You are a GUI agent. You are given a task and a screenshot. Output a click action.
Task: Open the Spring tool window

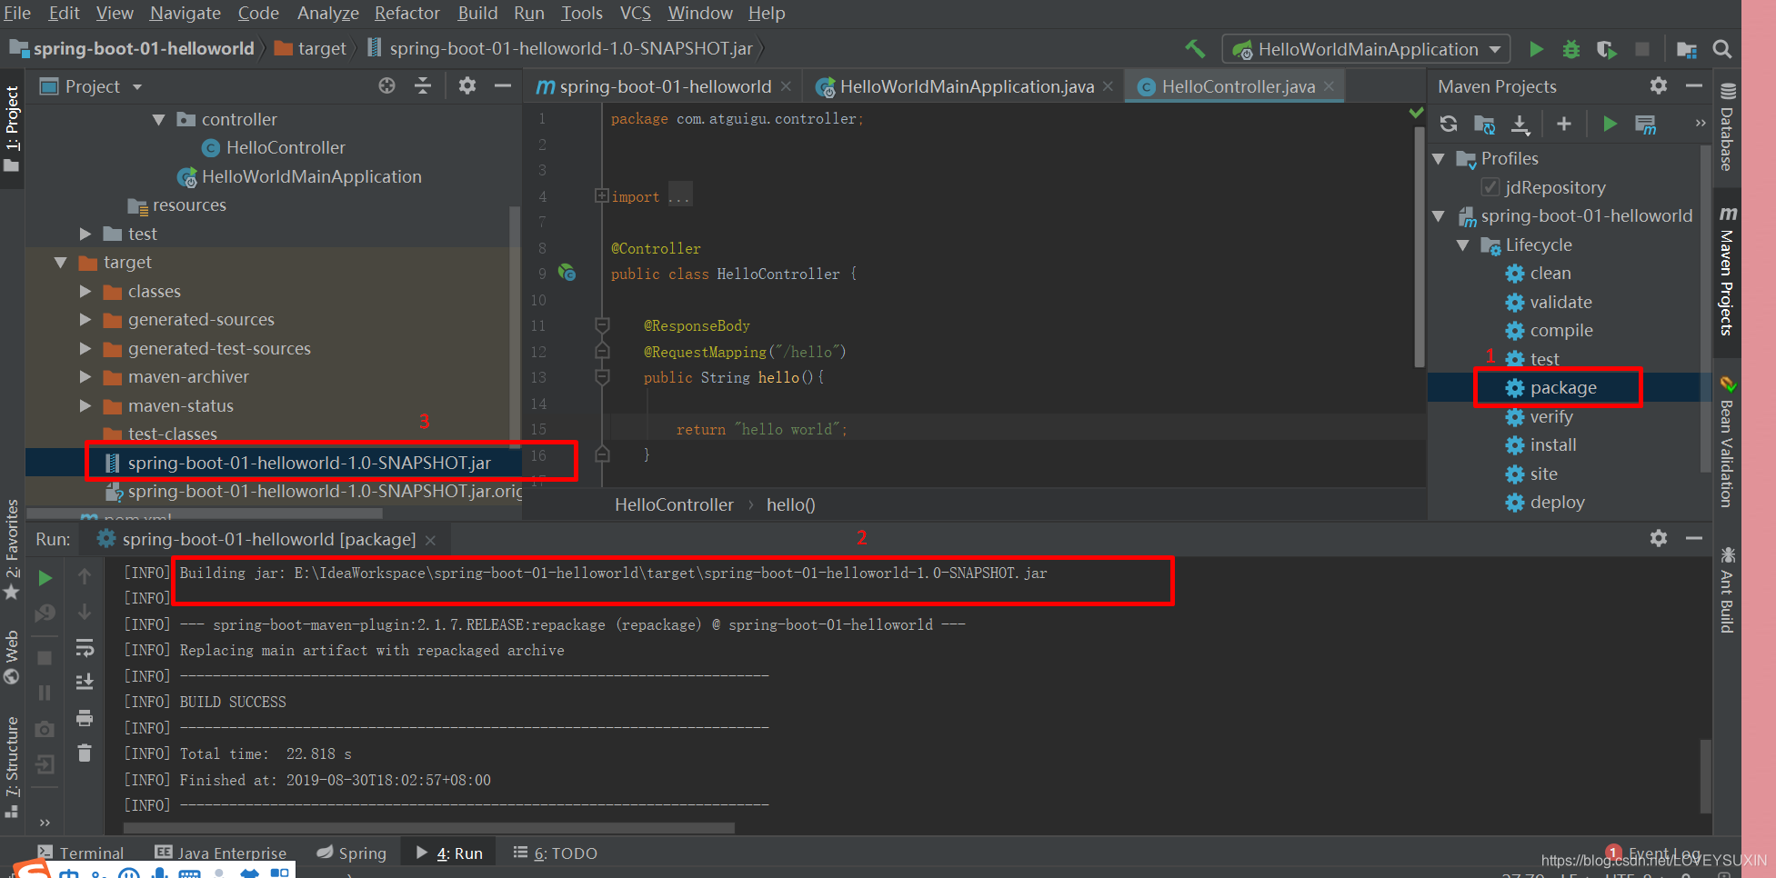click(x=351, y=853)
